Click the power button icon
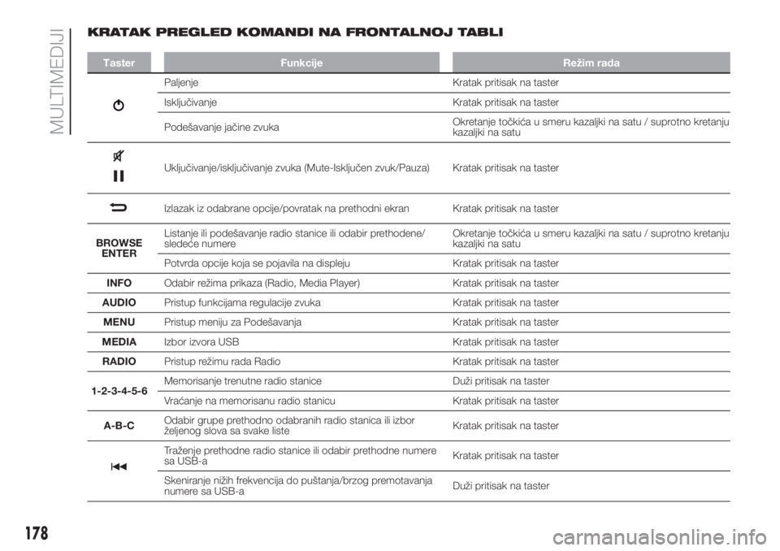Screen dimensions: 780x551 119,106
